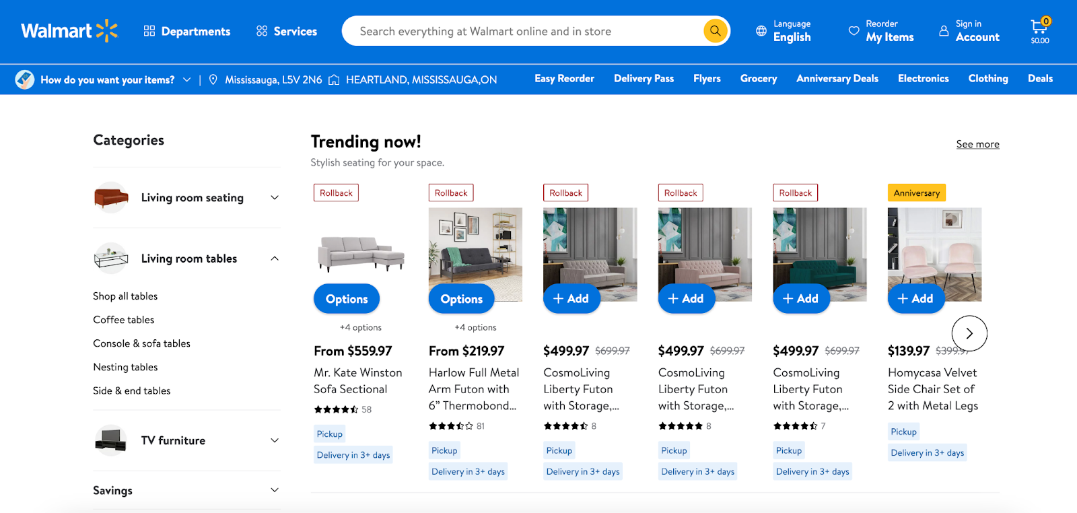Collapse Living room tables category

tap(275, 259)
